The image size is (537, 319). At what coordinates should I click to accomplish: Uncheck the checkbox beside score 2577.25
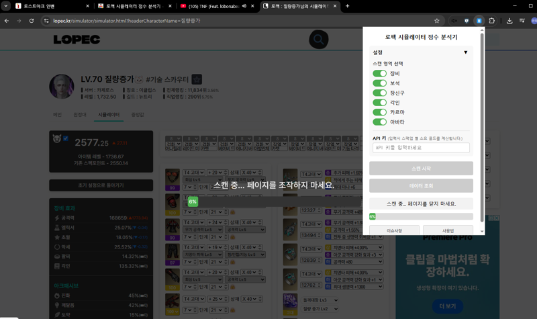(x=66, y=138)
